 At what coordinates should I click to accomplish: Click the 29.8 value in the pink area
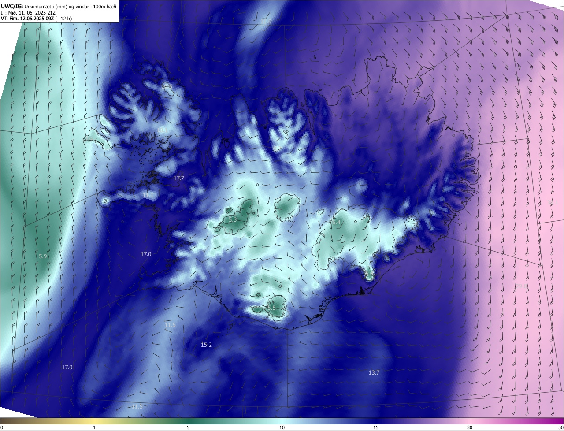tap(521, 286)
